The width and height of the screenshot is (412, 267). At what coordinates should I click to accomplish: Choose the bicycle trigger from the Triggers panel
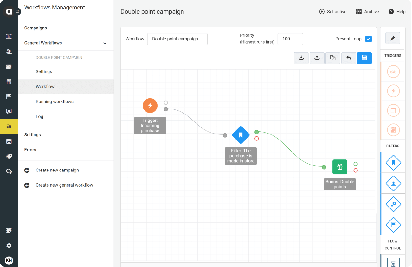click(393, 71)
